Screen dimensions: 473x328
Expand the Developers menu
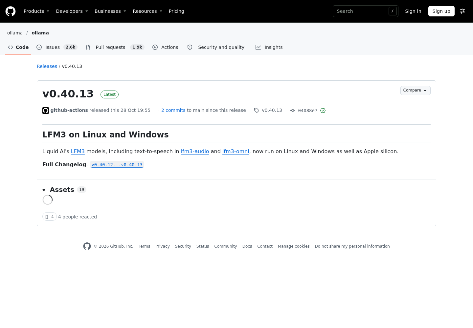72,11
